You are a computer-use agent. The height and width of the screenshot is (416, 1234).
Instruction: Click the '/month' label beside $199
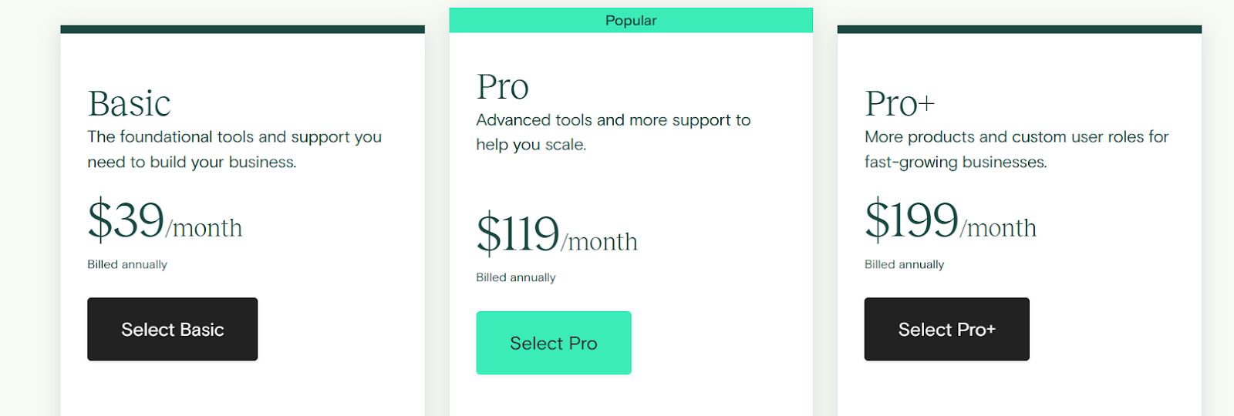point(999,229)
